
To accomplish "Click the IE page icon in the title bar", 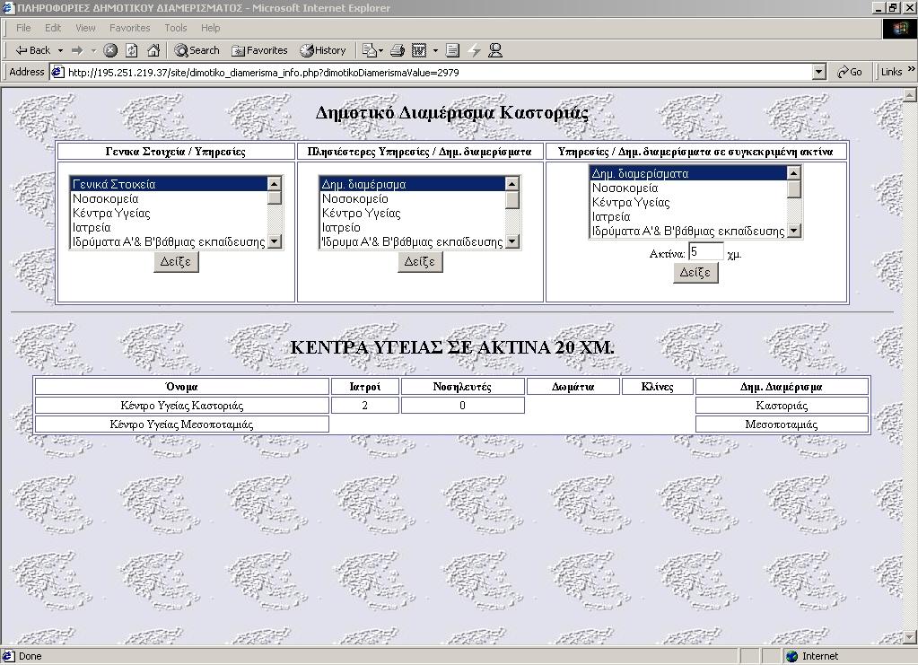I will [7, 7].
